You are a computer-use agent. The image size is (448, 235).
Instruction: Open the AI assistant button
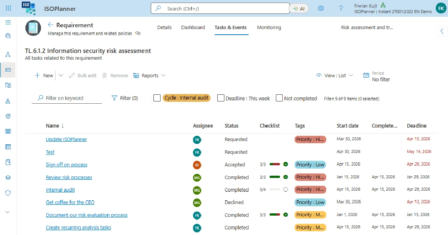(x=299, y=9)
